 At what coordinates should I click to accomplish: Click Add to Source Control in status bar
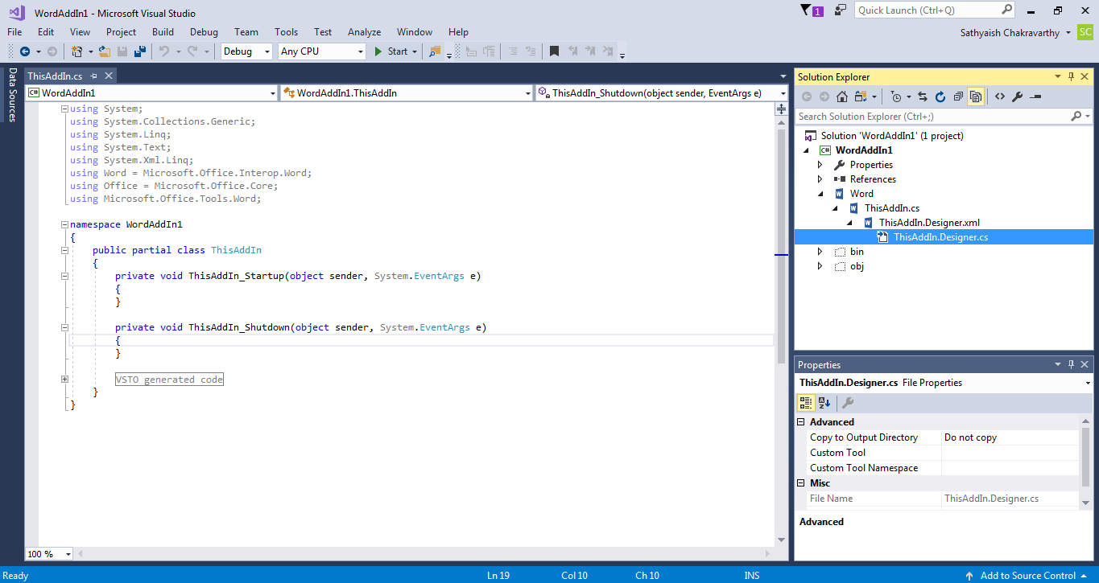pos(1027,575)
